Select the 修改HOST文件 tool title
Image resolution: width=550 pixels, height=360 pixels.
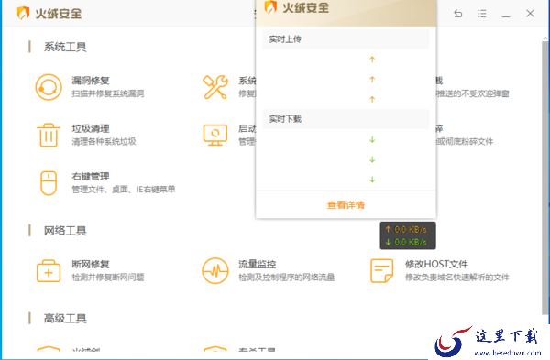click(x=436, y=264)
